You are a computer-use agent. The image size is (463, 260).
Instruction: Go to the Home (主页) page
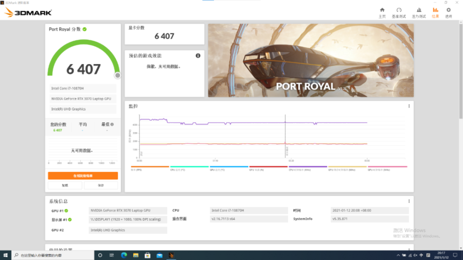382,13
